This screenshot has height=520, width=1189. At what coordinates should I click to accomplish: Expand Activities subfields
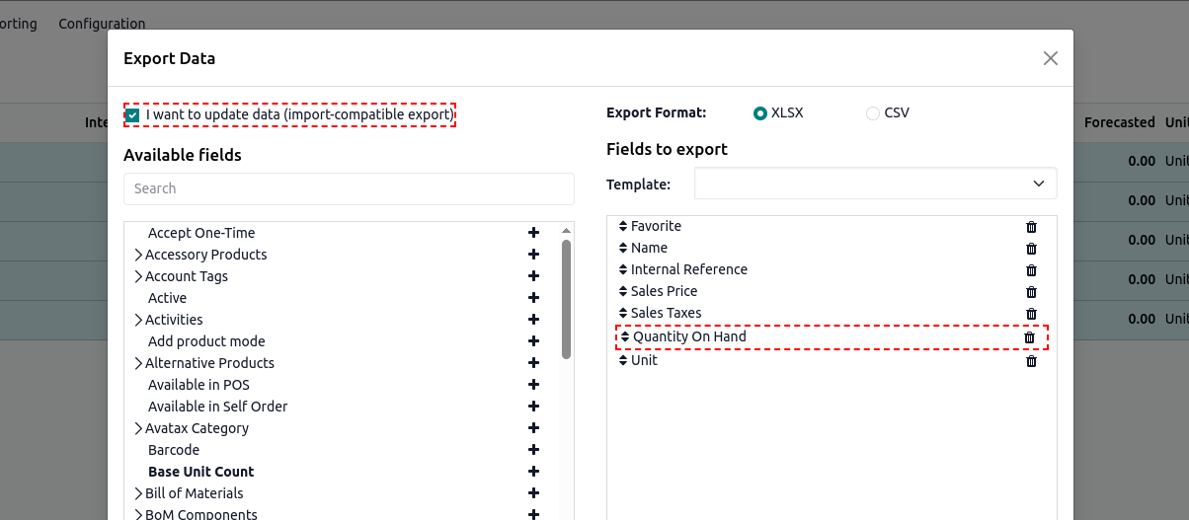coord(138,320)
